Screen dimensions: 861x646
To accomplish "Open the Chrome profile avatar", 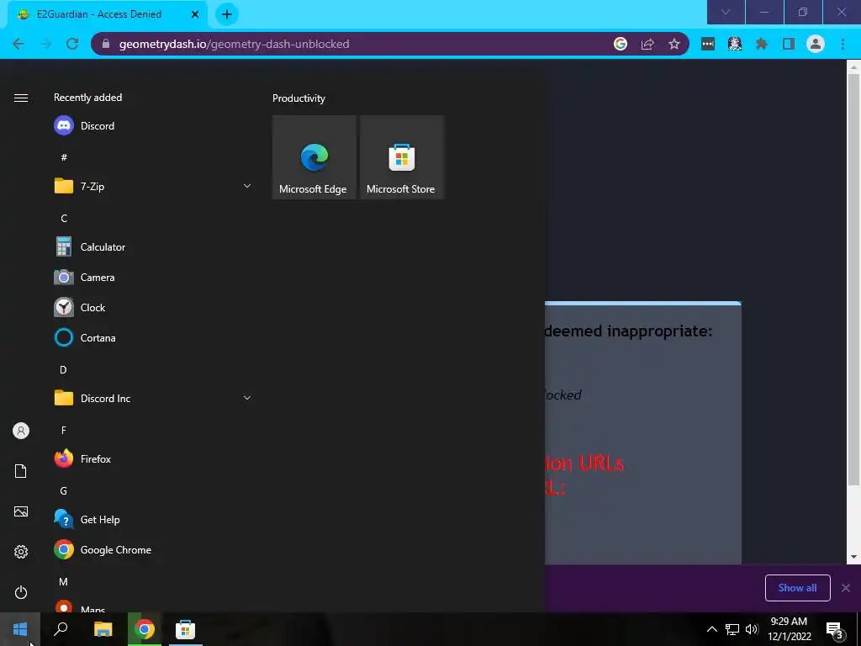I will 816,44.
